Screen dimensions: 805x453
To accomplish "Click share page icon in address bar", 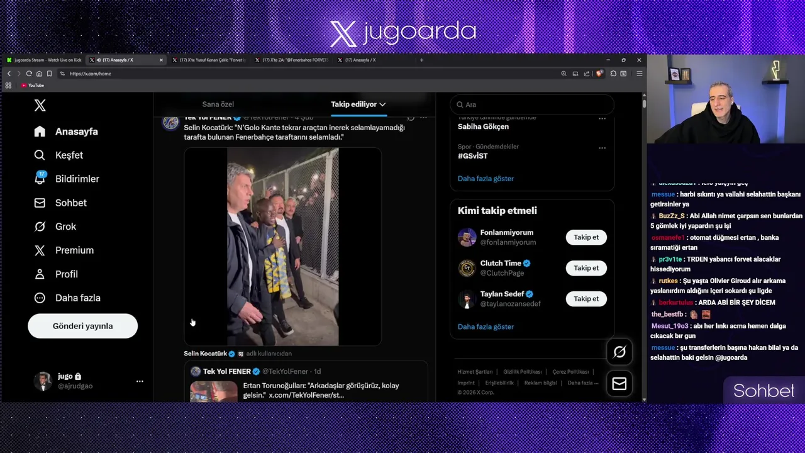I will 587,74.
